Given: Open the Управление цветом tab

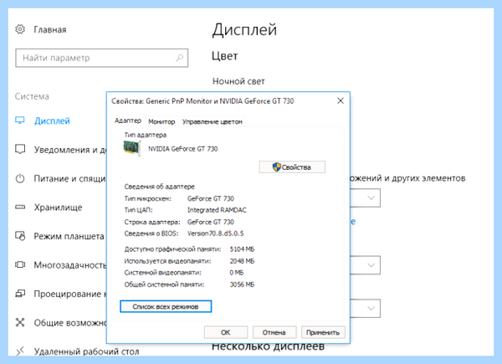Looking at the screenshot, I should (x=212, y=121).
